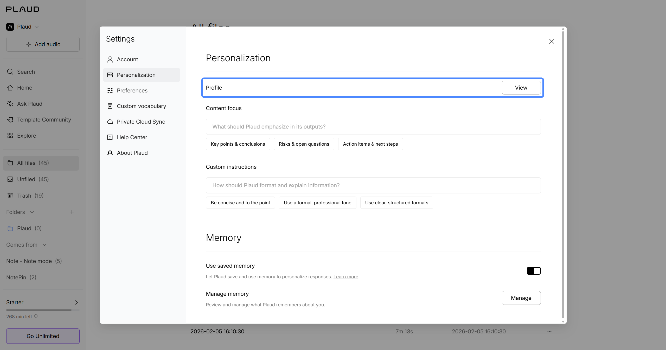666x350 pixels.
Task: Select the Key points & conclusions chip
Action: tap(238, 144)
